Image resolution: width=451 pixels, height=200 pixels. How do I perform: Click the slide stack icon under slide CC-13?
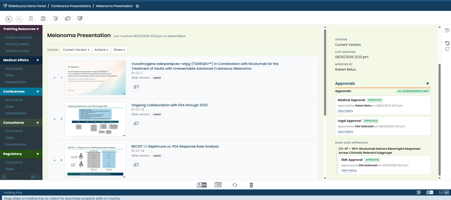tap(136, 124)
